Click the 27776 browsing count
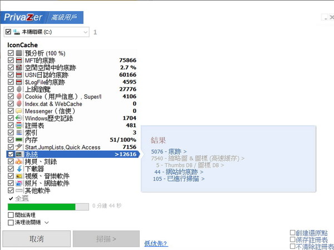334x250 pixels. [x=127, y=89]
